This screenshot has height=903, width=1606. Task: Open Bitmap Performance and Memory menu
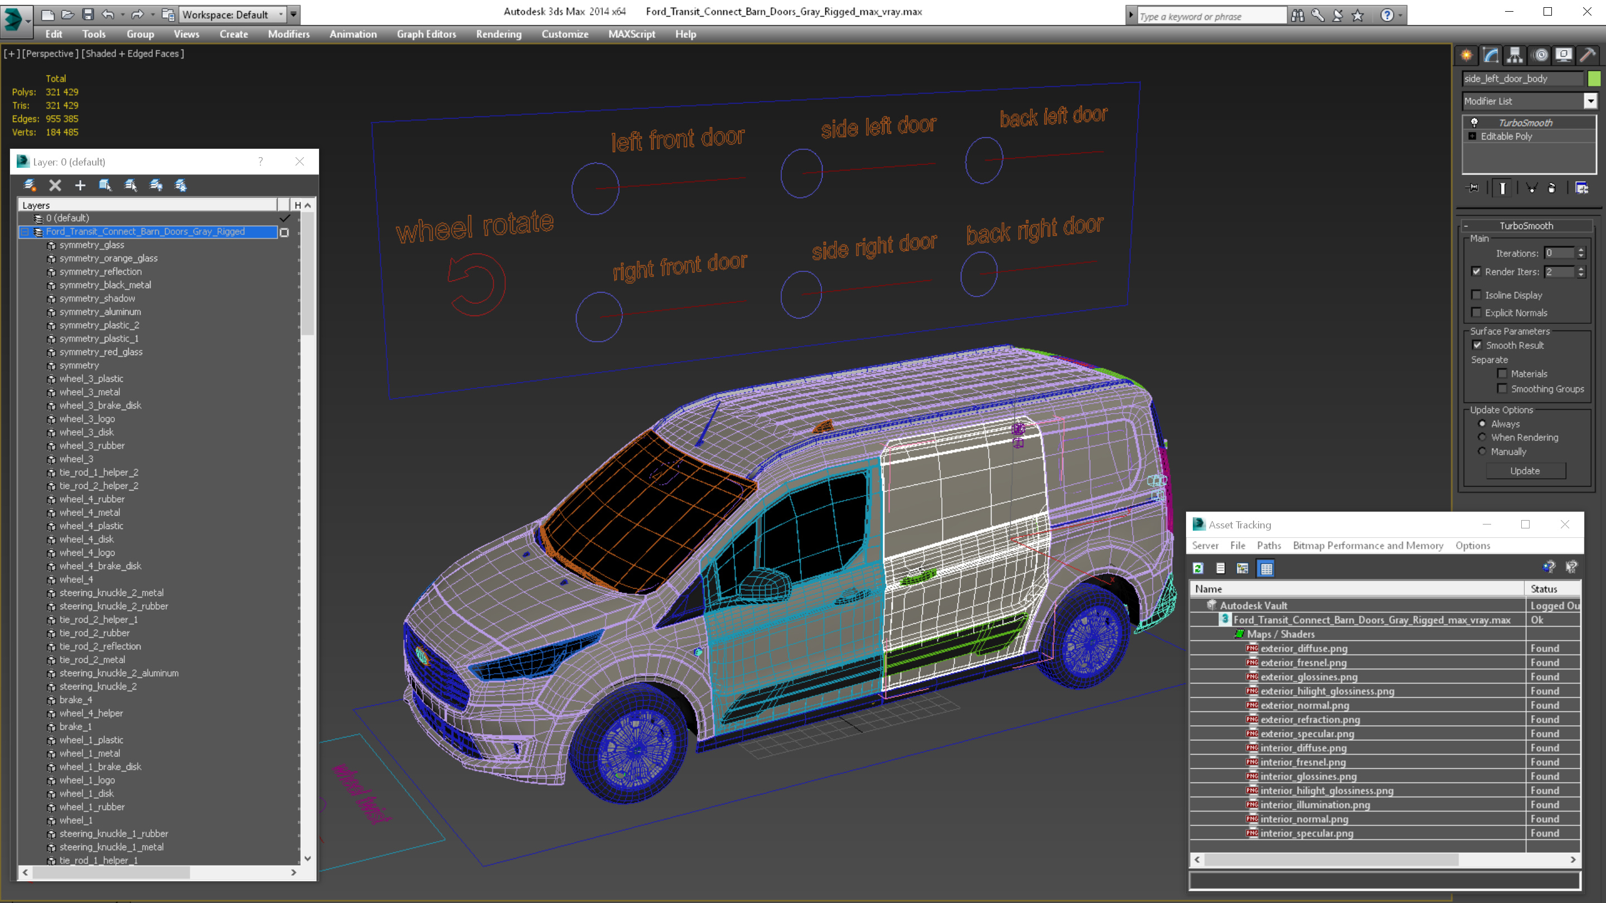tap(1368, 545)
